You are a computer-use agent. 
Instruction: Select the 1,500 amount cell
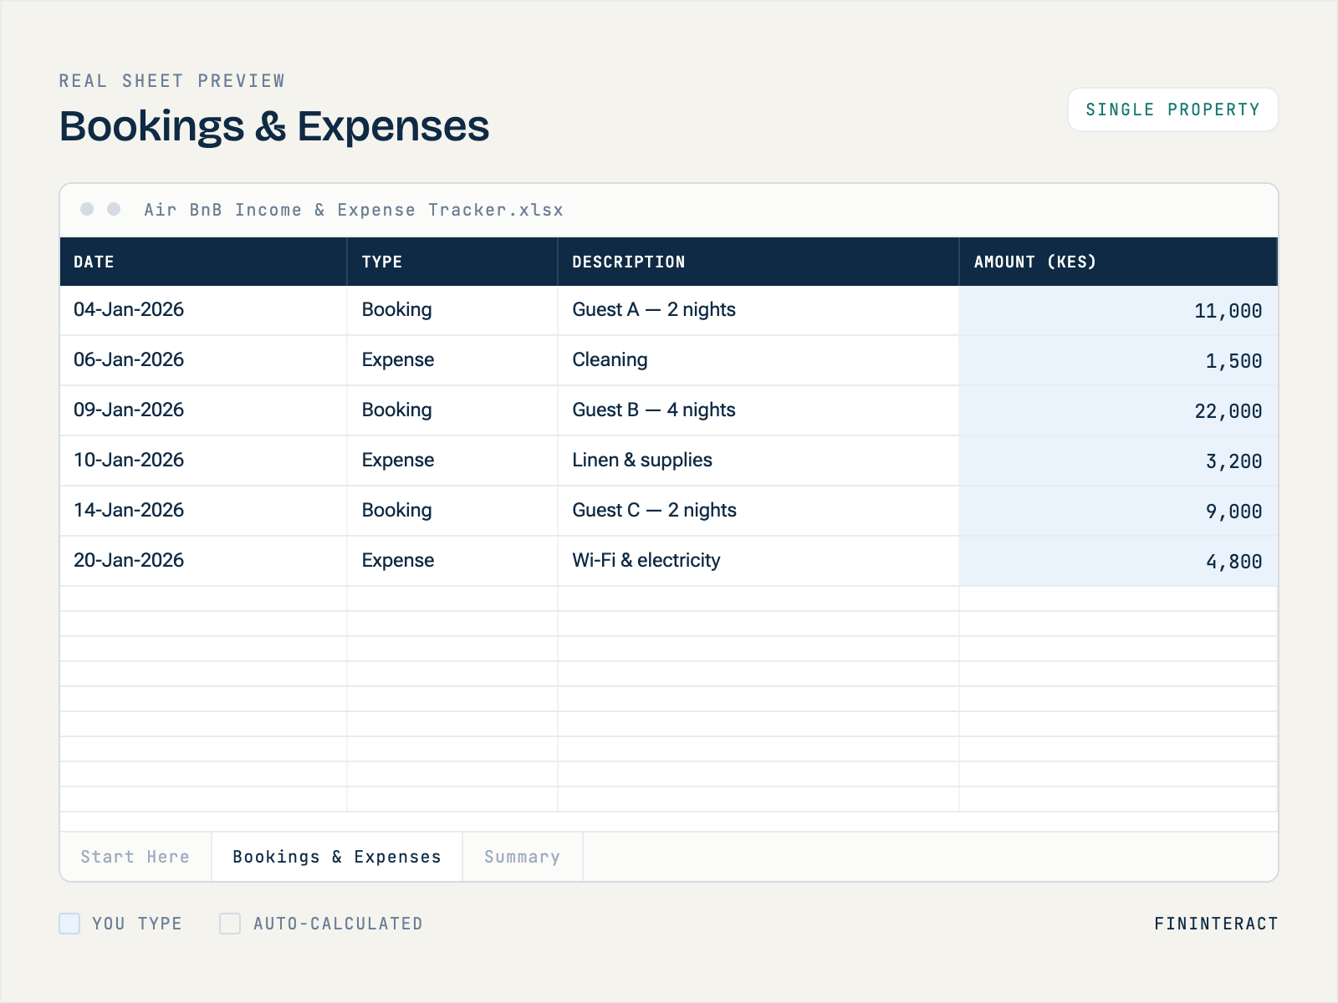(1119, 360)
